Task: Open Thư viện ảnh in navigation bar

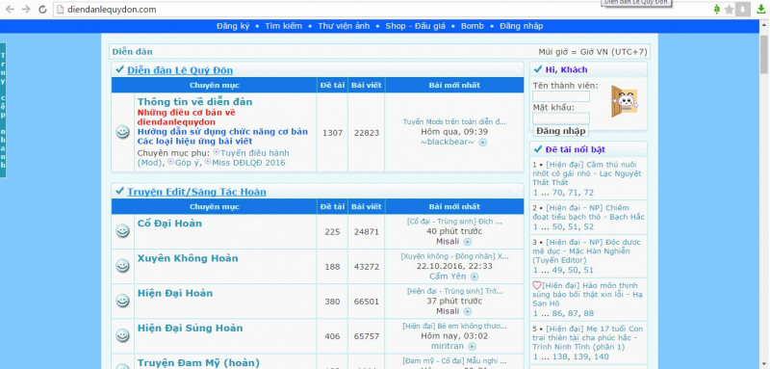Action: 344,26
